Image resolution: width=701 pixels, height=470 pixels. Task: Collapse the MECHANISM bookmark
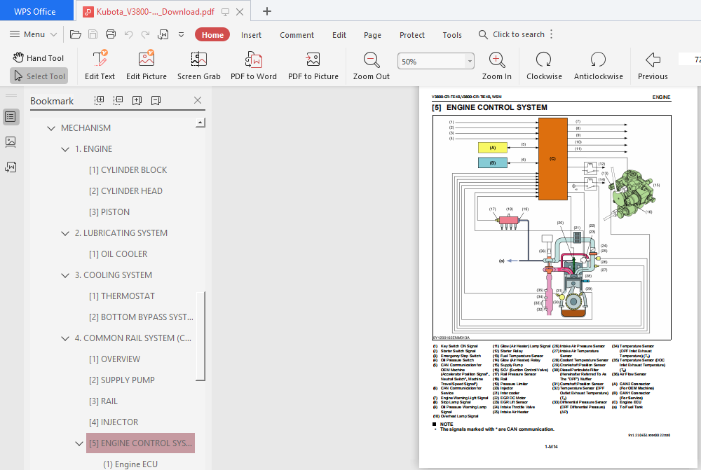[x=51, y=128]
